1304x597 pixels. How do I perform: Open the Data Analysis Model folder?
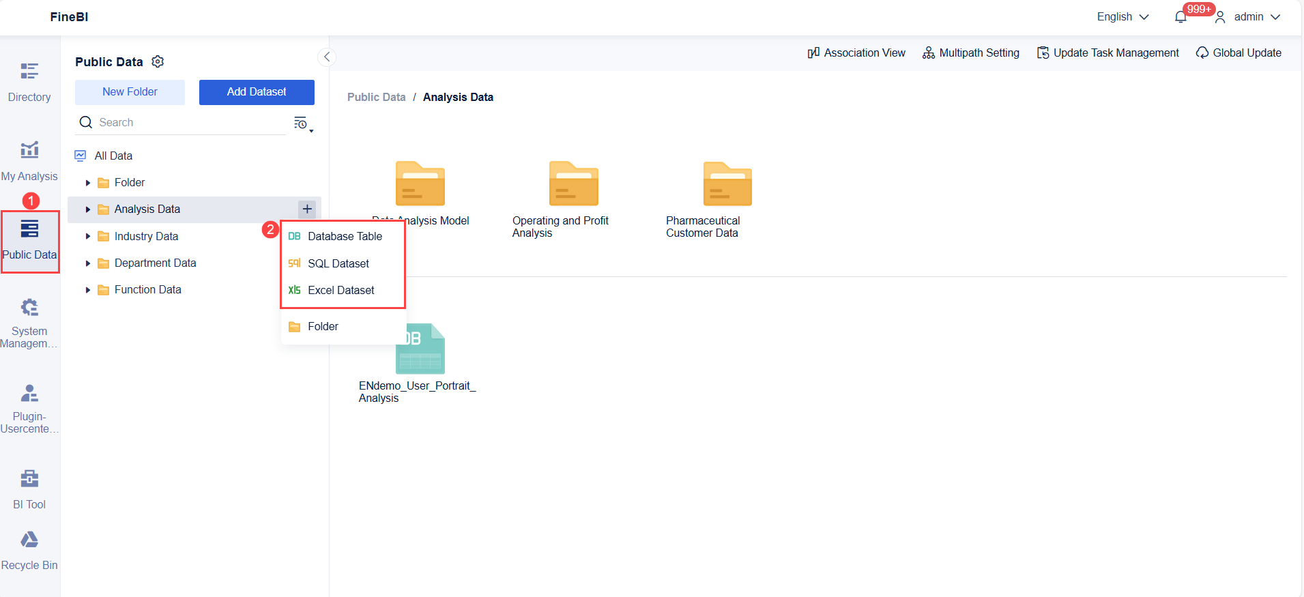pos(420,194)
